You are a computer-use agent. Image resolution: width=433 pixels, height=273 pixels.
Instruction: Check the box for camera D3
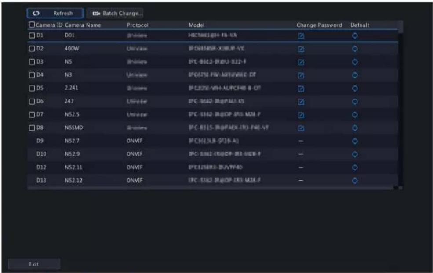tap(32, 62)
